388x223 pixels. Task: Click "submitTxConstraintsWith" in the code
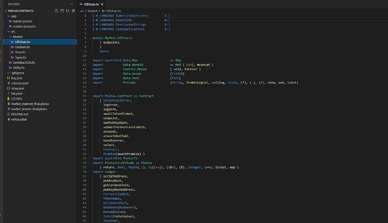(x=124, y=127)
